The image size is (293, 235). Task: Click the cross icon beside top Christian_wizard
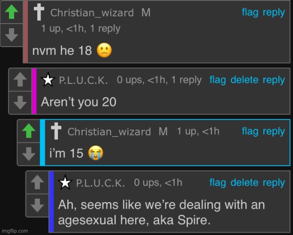[39, 12]
